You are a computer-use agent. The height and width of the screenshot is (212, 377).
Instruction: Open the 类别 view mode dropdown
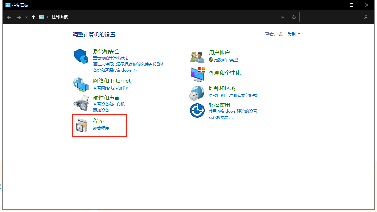pos(294,34)
